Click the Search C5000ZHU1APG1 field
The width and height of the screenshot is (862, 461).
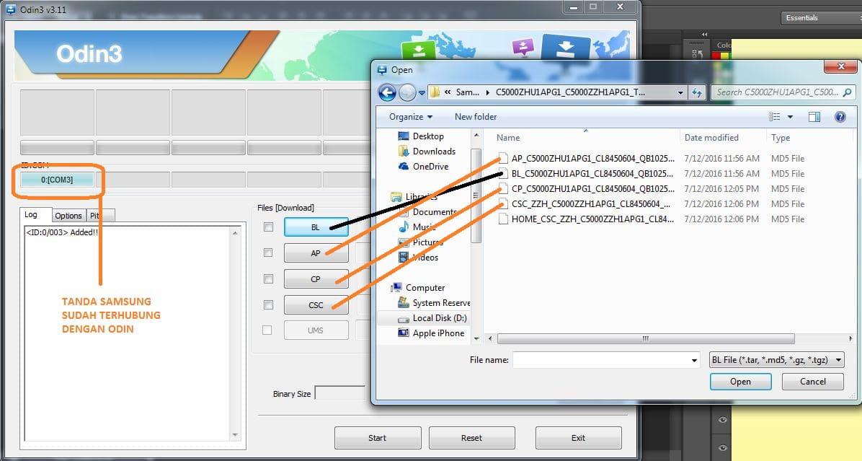click(x=783, y=92)
